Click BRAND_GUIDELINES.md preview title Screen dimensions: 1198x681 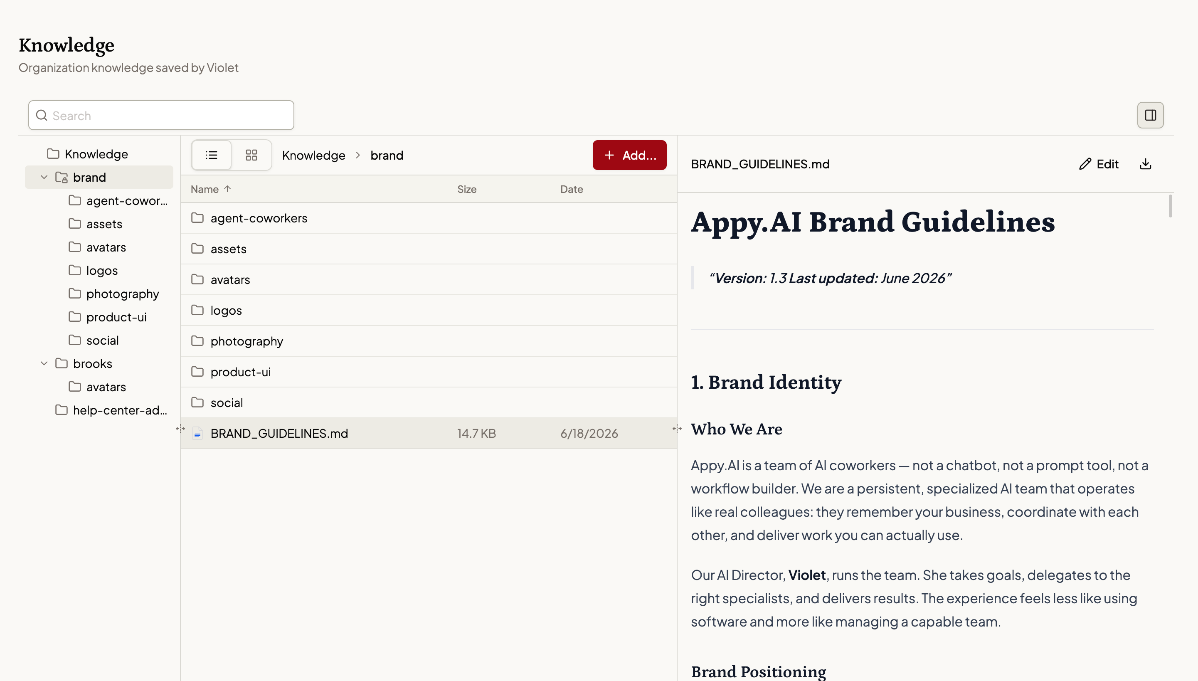[760, 164]
